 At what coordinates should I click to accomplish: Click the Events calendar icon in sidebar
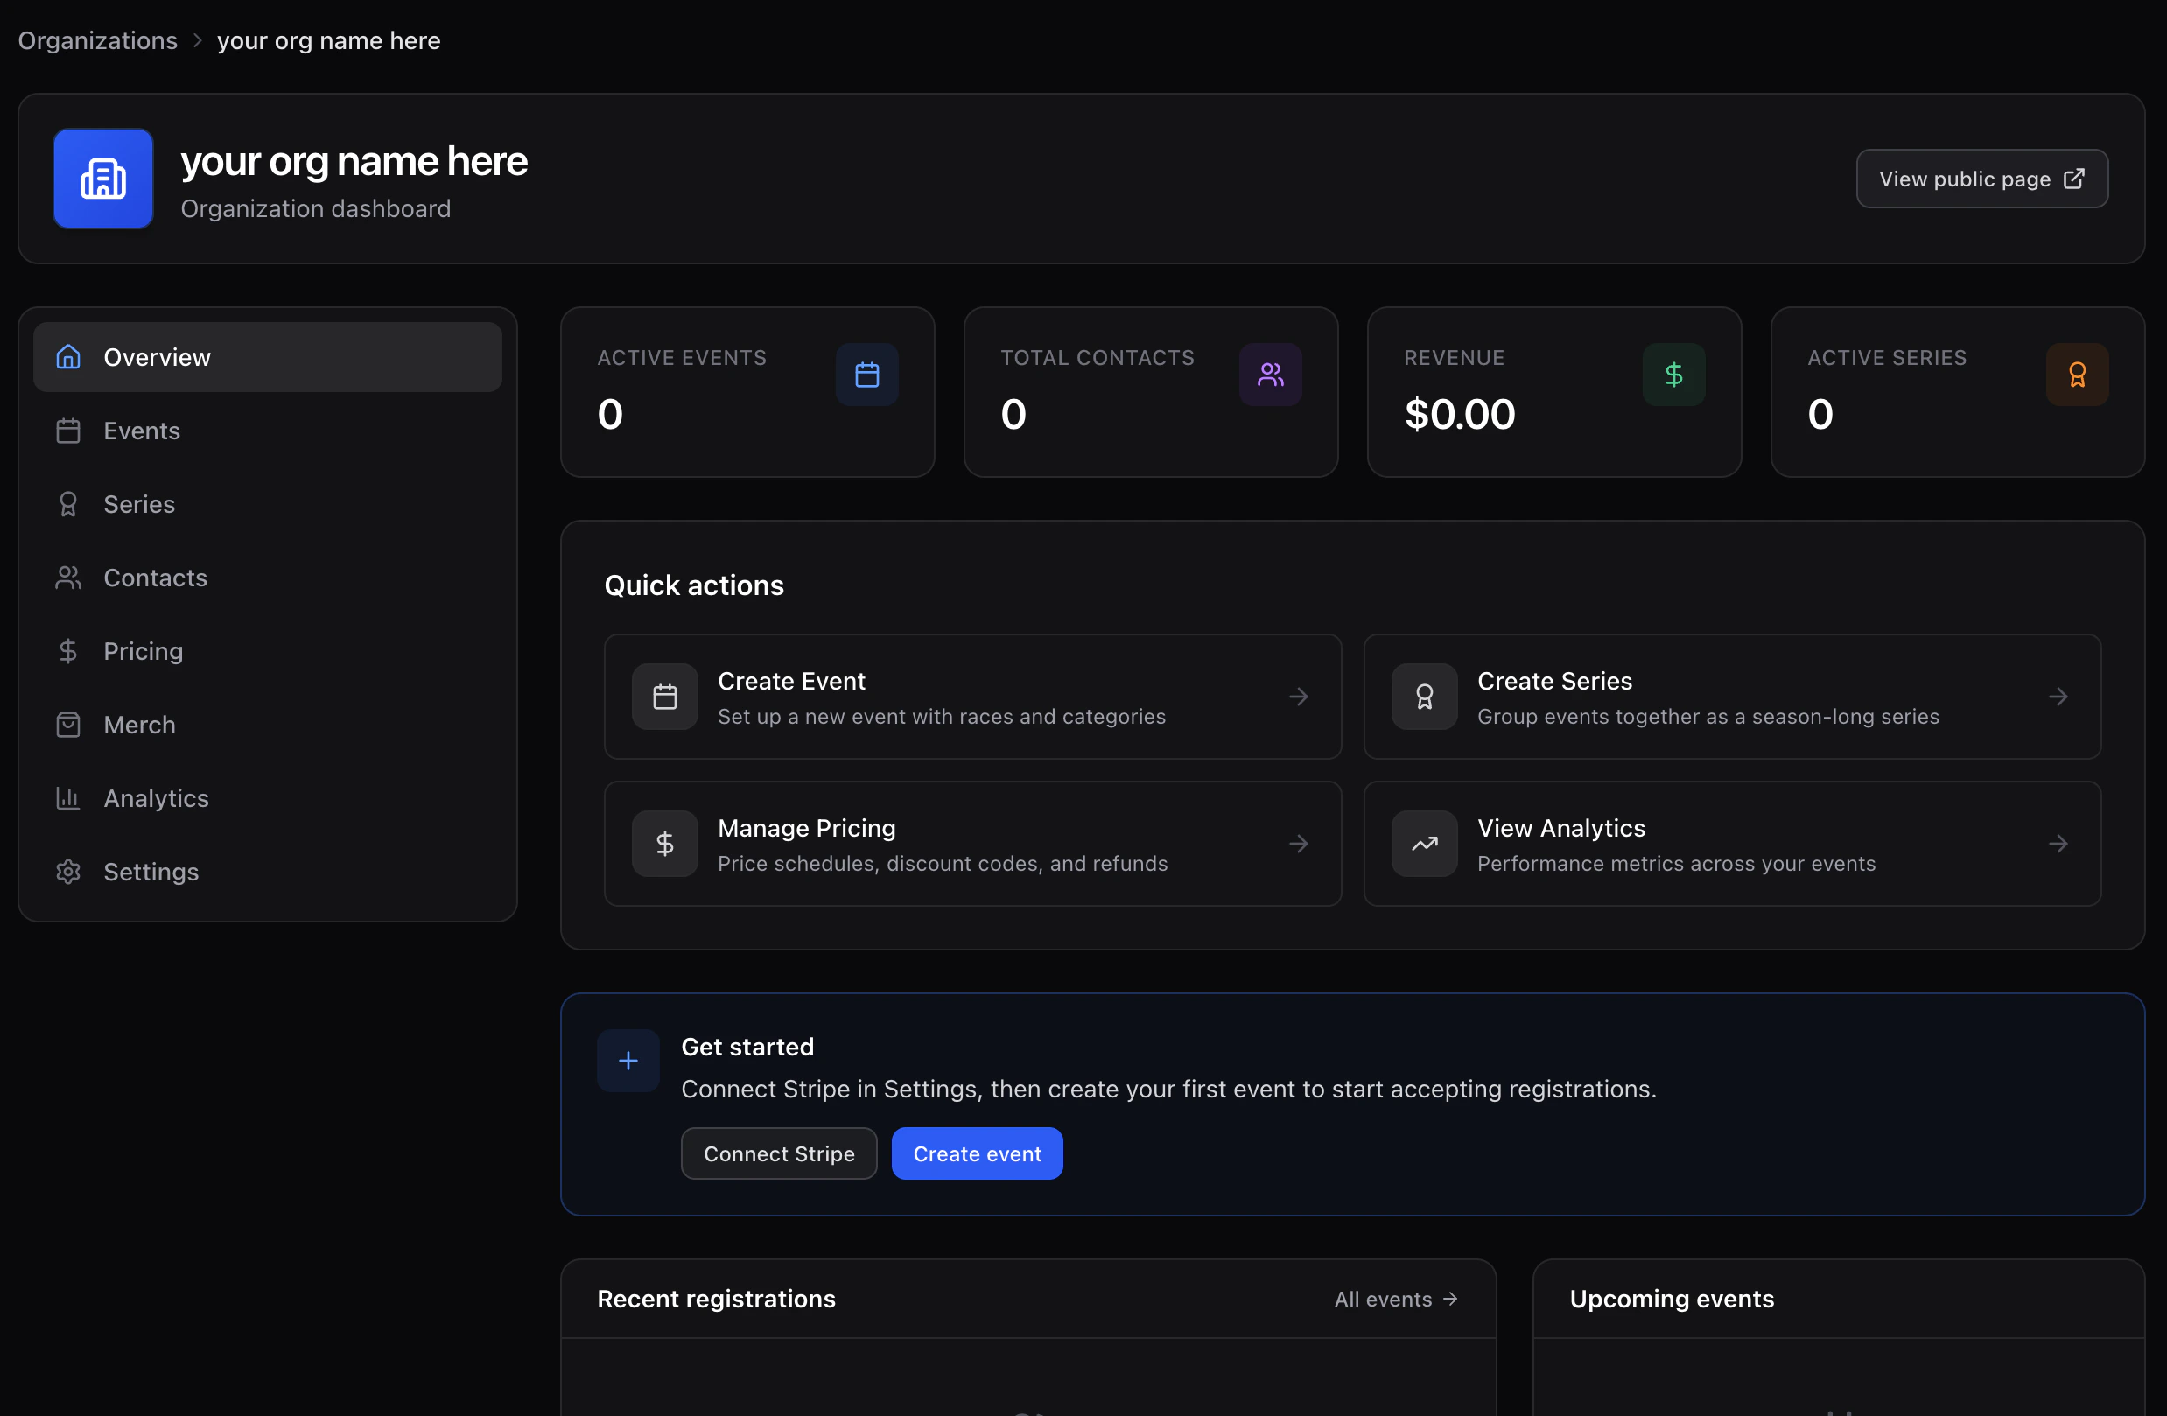(x=68, y=431)
